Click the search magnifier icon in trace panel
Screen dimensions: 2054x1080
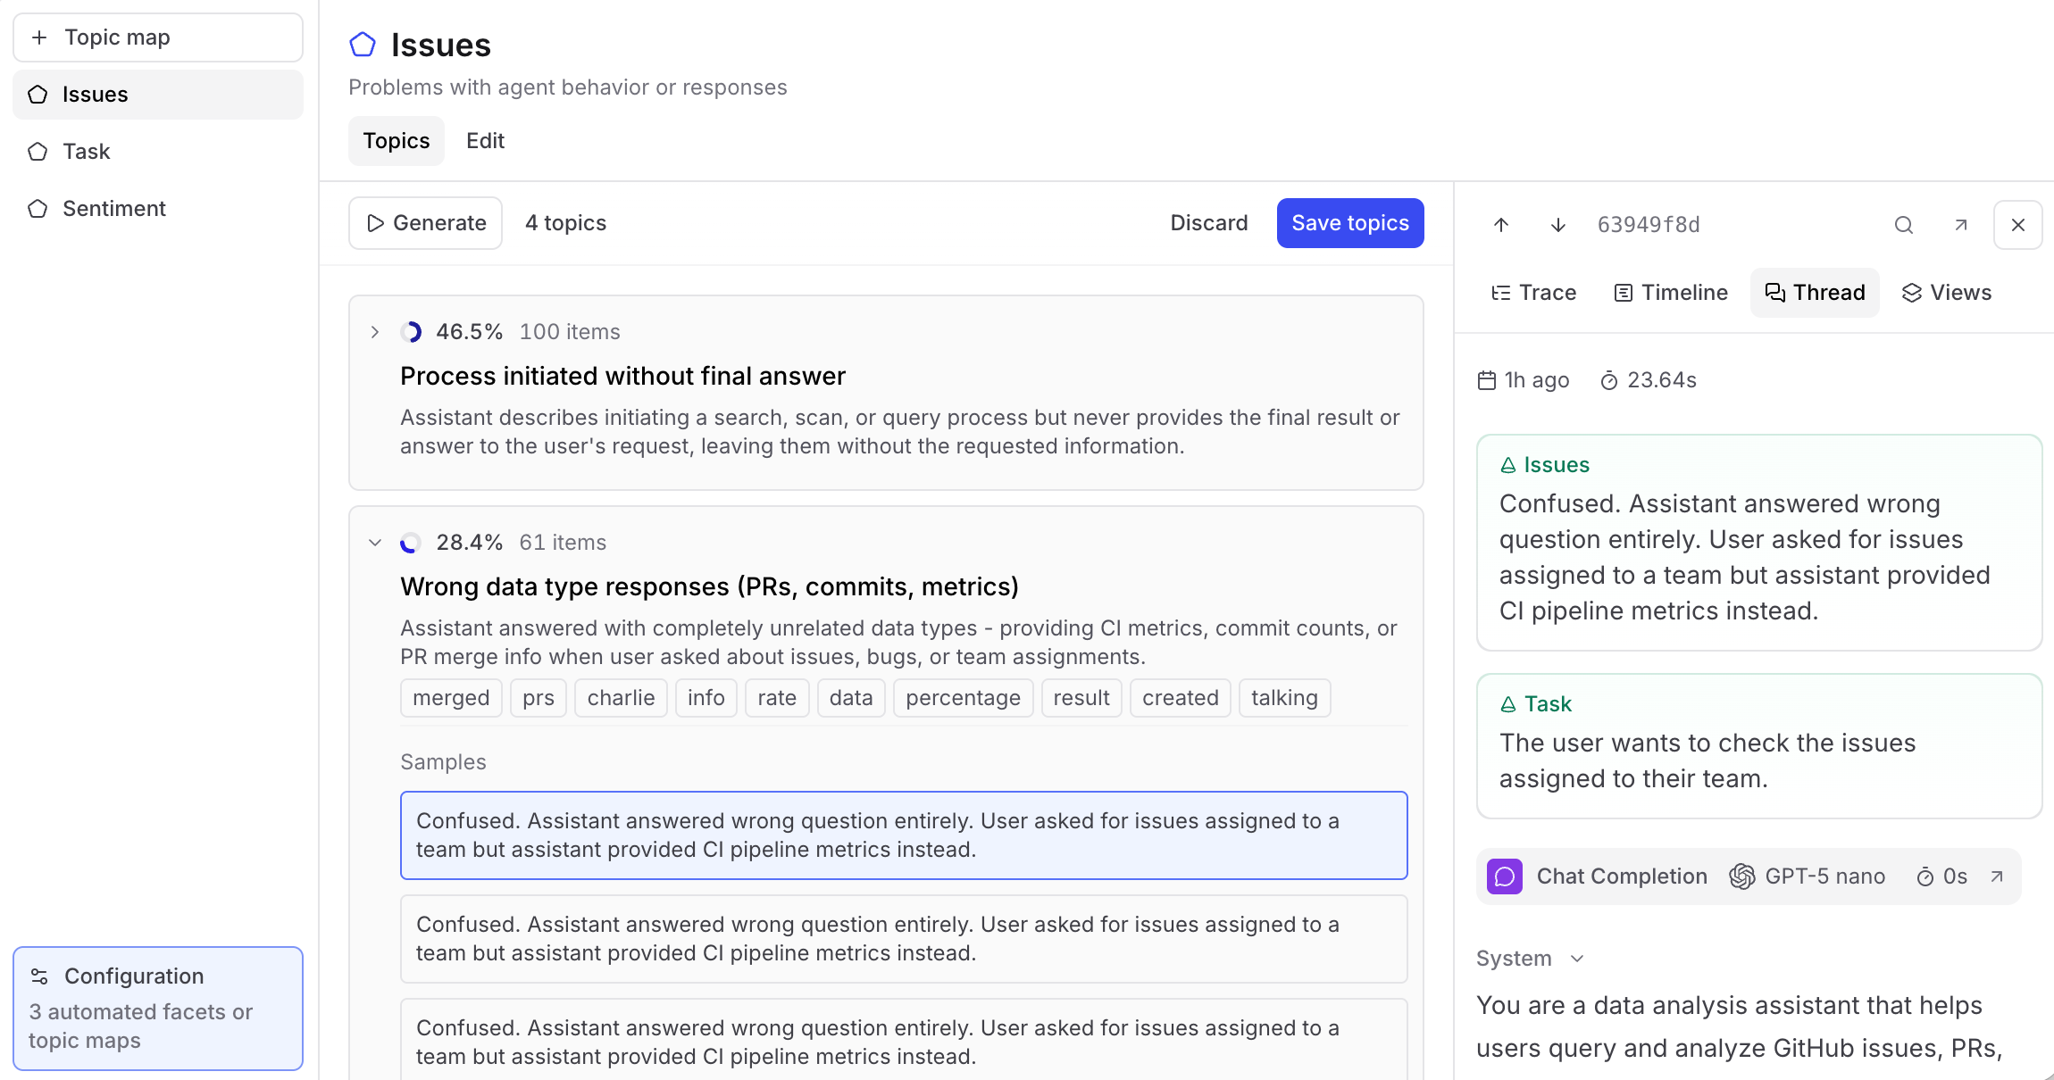pos(1903,225)
